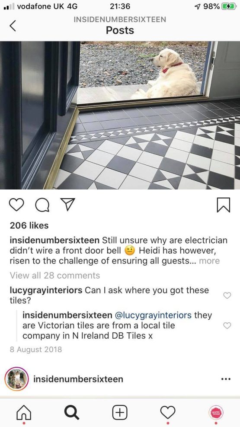
Task: Go to the Home tab
Action: point(24,413)
